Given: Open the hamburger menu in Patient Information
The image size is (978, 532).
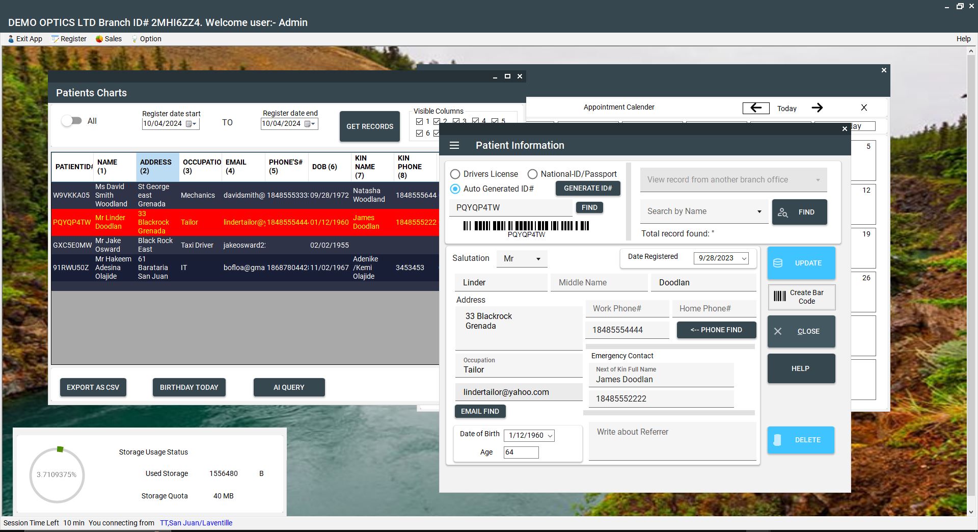Looking at the screenshot, I should [454, 146].
